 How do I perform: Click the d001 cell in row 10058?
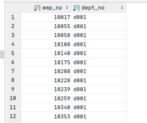tap(99, 35)
